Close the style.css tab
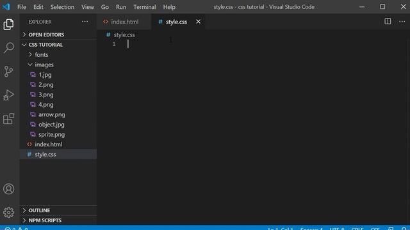Screen dimensions: 410x230 (x=198, y=22)
